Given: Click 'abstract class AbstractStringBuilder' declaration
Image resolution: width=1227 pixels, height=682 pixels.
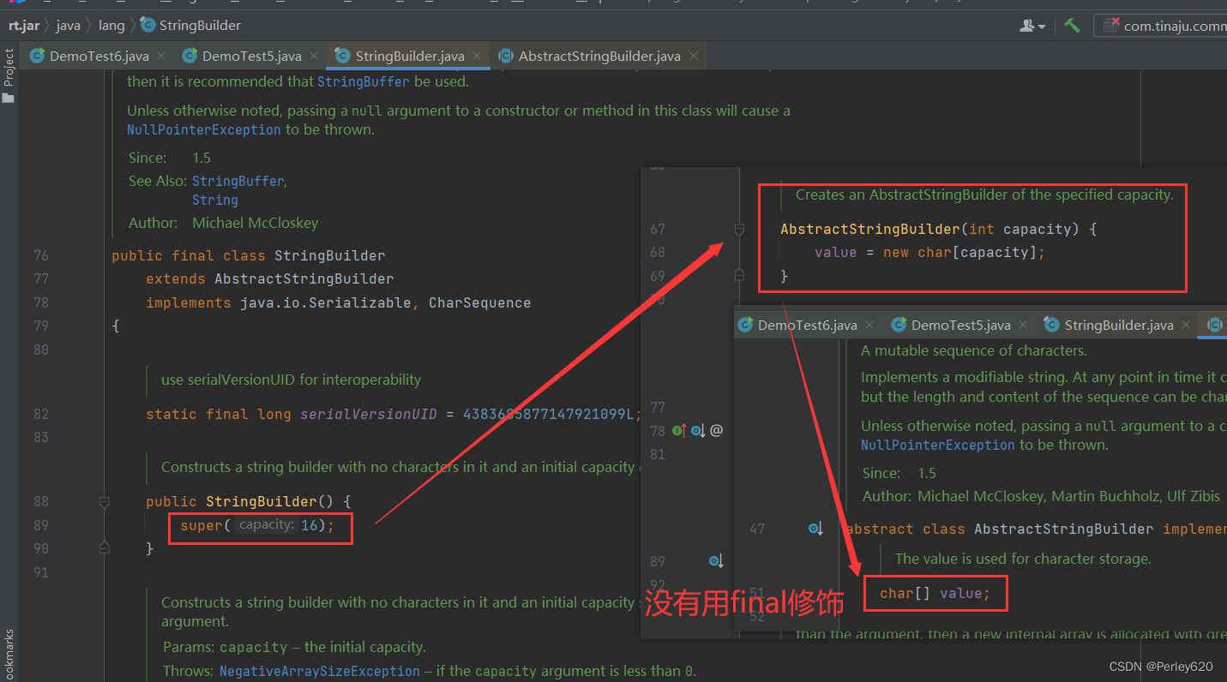Looking at the screenshot, I should (1000, 529).
